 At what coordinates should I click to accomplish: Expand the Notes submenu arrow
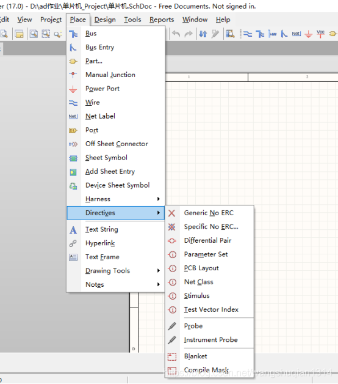pos(159,284)
